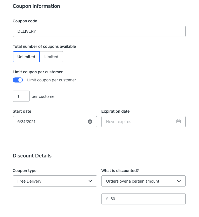Click the Discount Details section heading
Viewport: 199px width, 217px height.
(x=32, y=156)
